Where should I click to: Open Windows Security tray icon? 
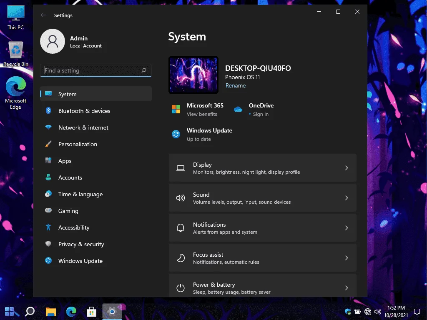tap(348, 312)
